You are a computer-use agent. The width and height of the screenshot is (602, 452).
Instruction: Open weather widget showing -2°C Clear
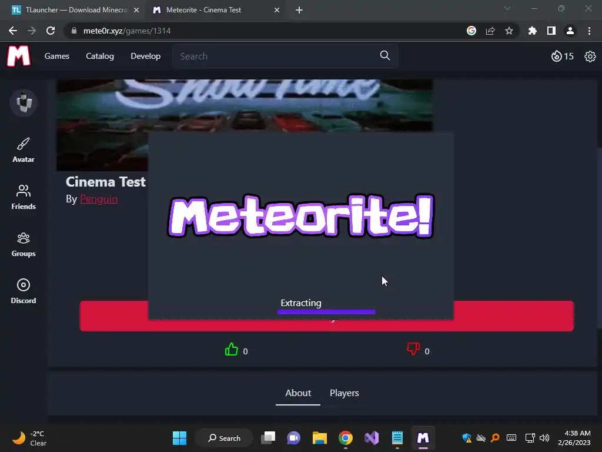coord(29,438)
